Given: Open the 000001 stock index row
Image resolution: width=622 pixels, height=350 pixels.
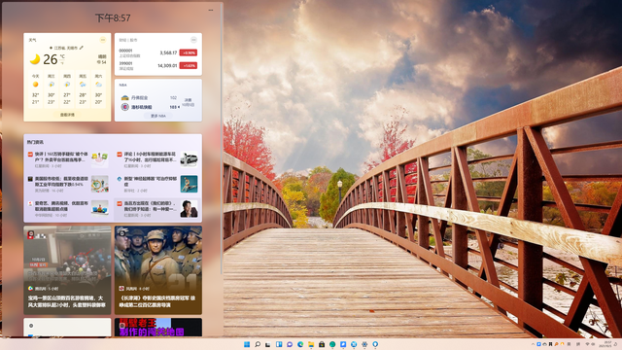Looking at the screenshot, I should [x=157, y=53].
